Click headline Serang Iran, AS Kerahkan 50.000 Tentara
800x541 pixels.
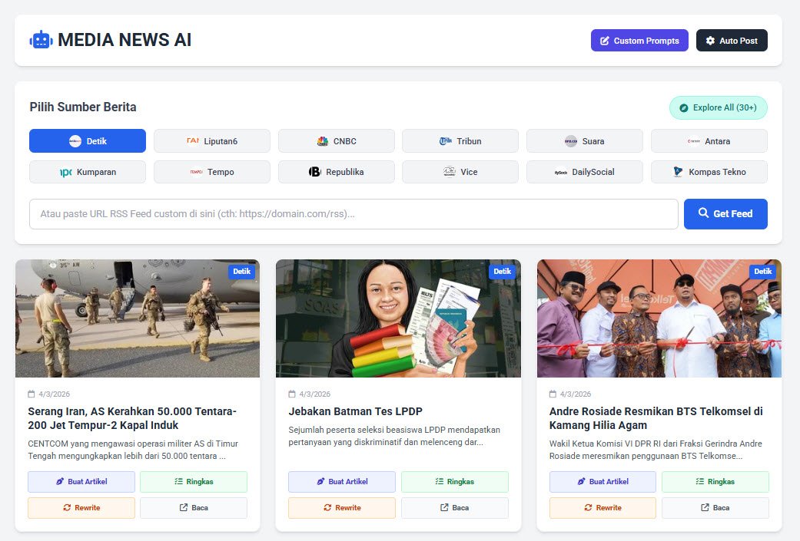click(132, 418)
